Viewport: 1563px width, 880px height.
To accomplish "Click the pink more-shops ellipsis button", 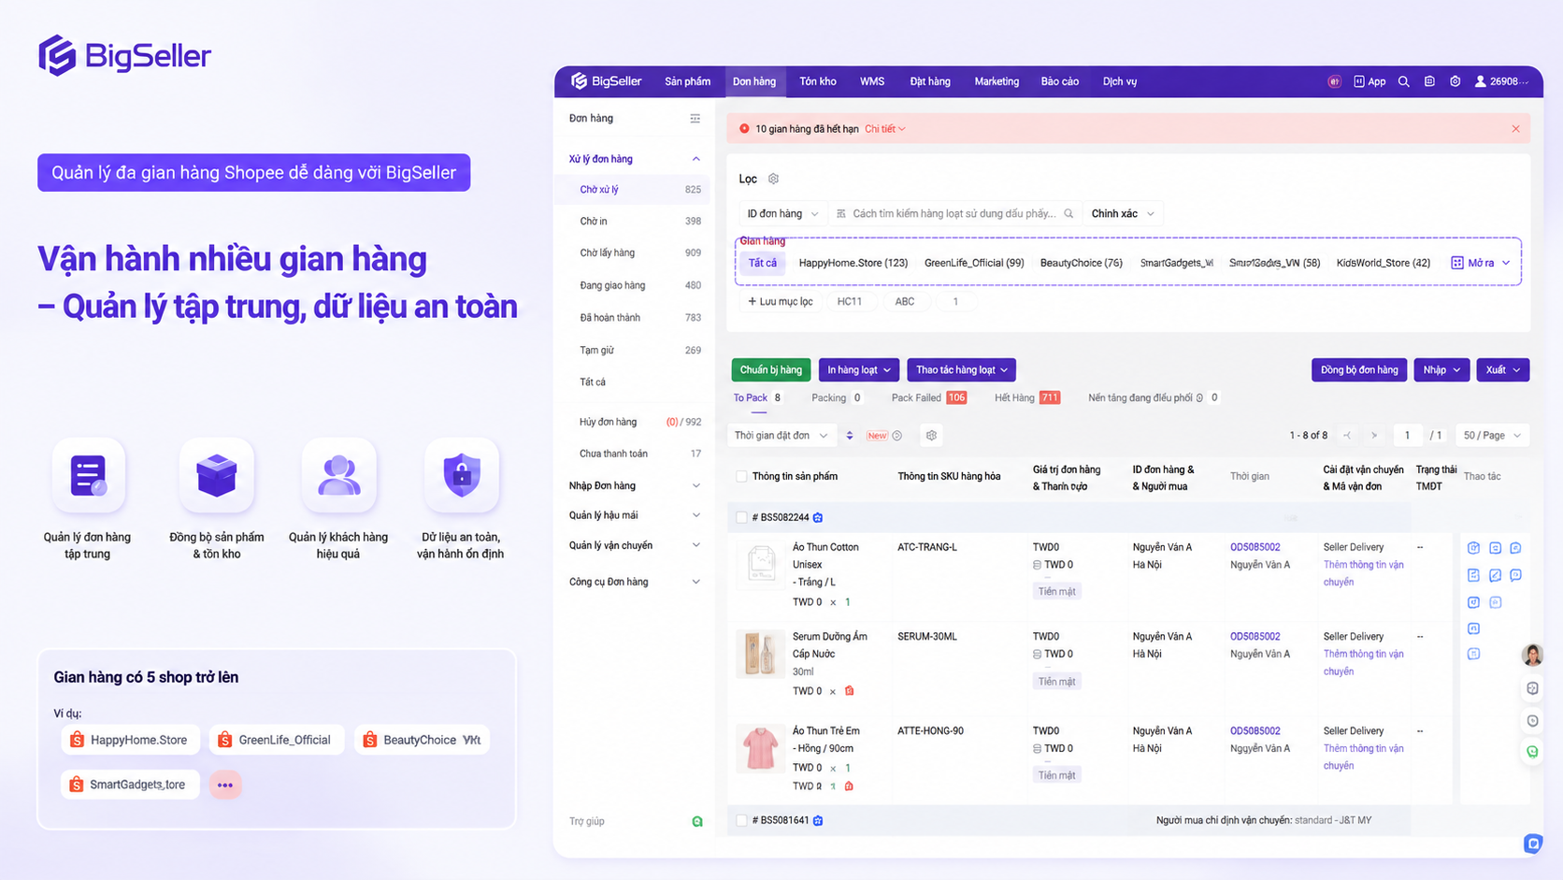I will coord(225,785).
